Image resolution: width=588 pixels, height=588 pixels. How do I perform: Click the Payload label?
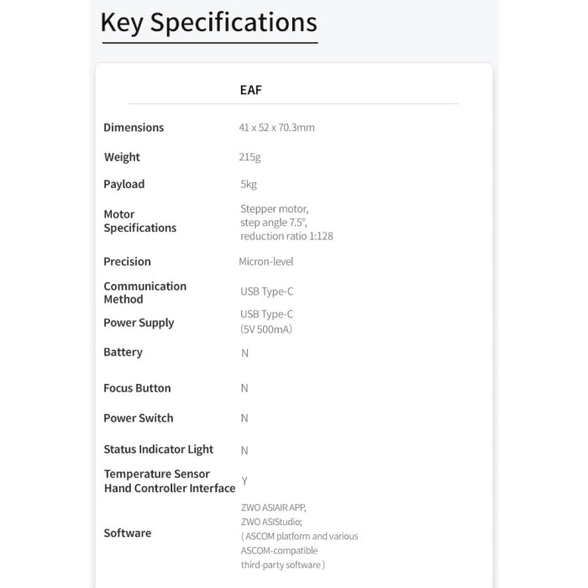pos(124,184)
